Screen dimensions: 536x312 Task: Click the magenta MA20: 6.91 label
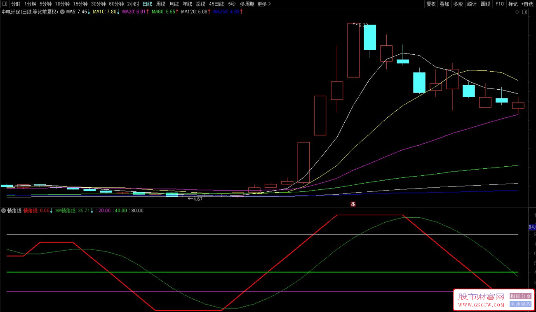click(134, 12)
